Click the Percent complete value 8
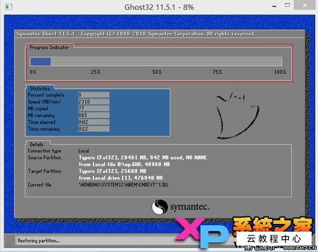The height and width of the screenshot is (252, 318). tap(93, 95)
